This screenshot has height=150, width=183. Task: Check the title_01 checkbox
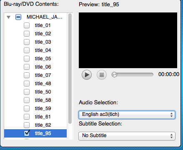27,25
